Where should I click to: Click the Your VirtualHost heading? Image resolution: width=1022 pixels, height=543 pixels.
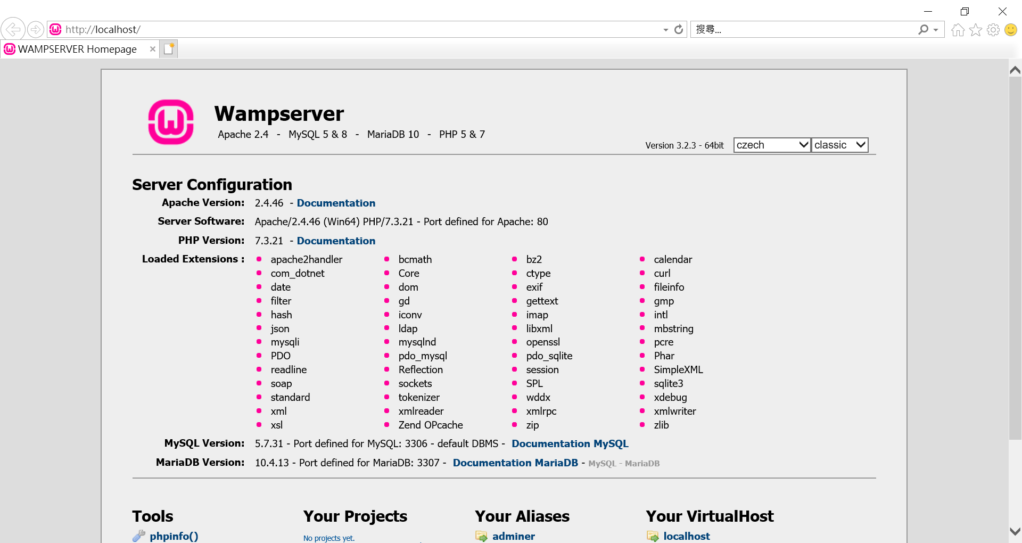(710, 516)
